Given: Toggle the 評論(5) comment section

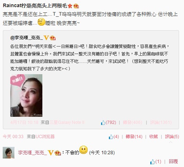Looking at the screenshot, I should pyautogui.click(x=172, y=136).
